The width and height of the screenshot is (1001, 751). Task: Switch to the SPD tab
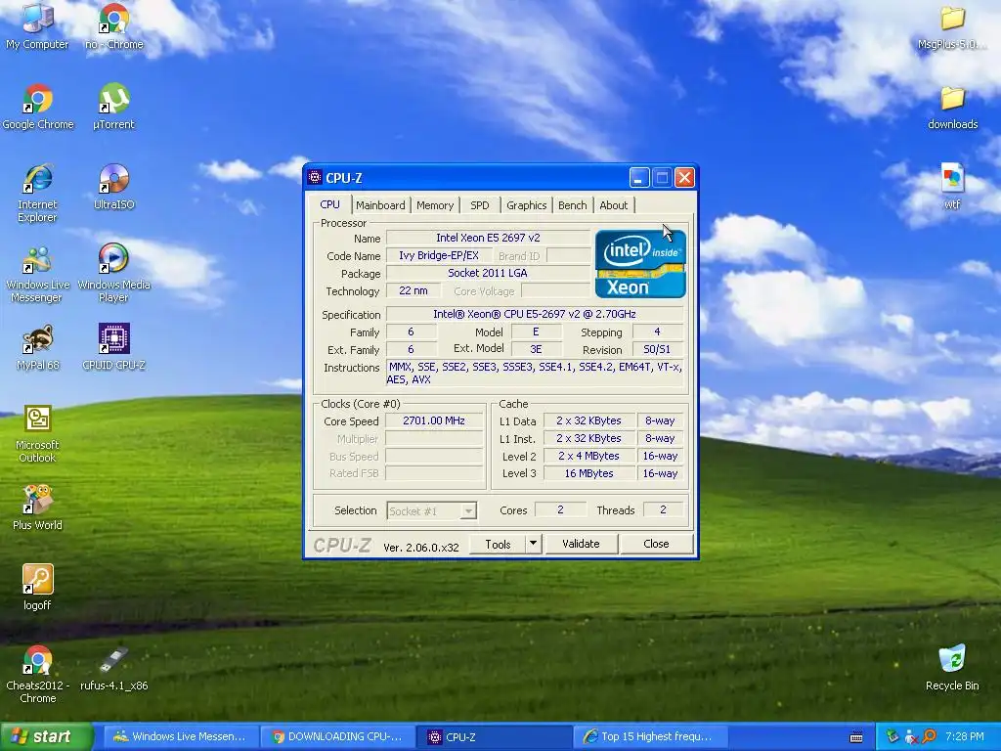point(480,205)
